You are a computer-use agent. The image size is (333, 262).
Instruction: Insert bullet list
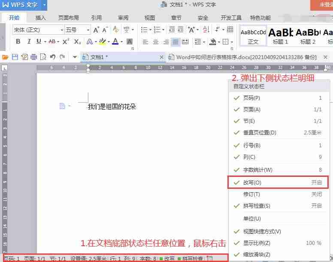tap(144, 30)
